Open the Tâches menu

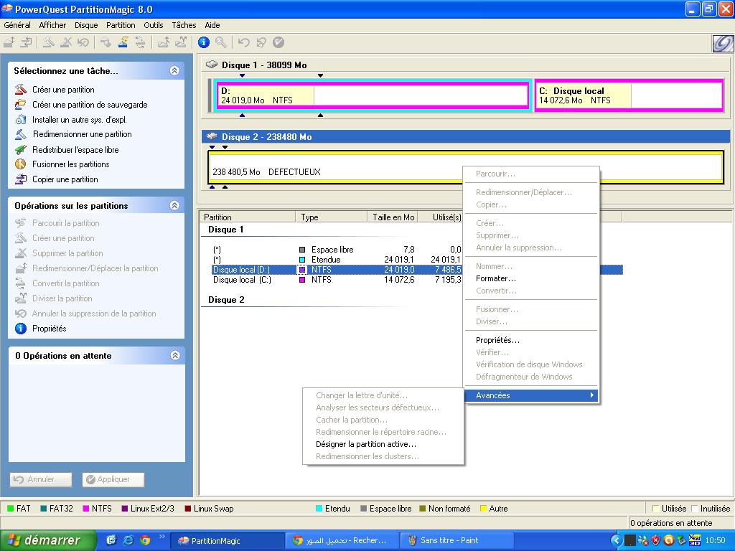click(184, 25)
